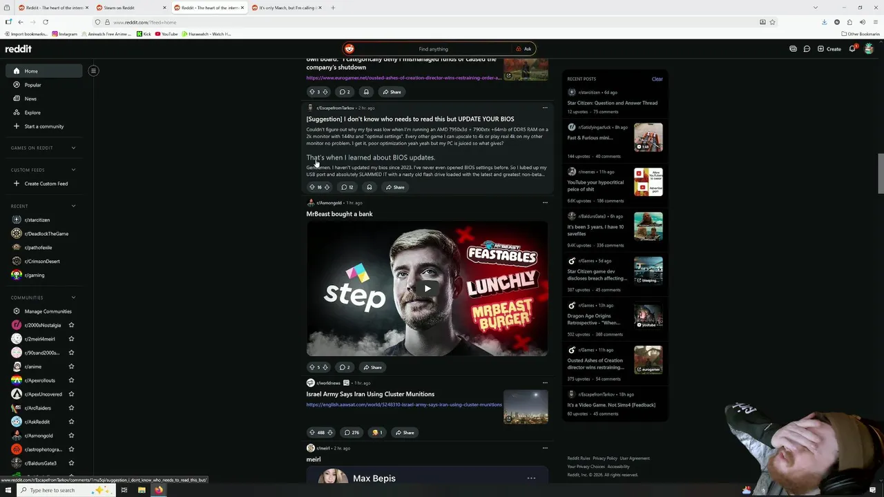Switch to 'It's only March' browser tab
The image size is (884, 497).
[287, 8]
